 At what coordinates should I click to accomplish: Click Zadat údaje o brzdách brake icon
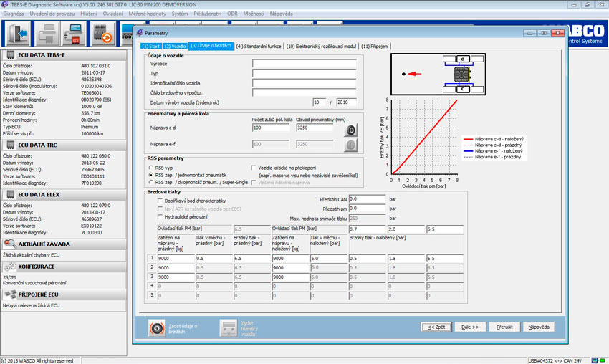157,328
